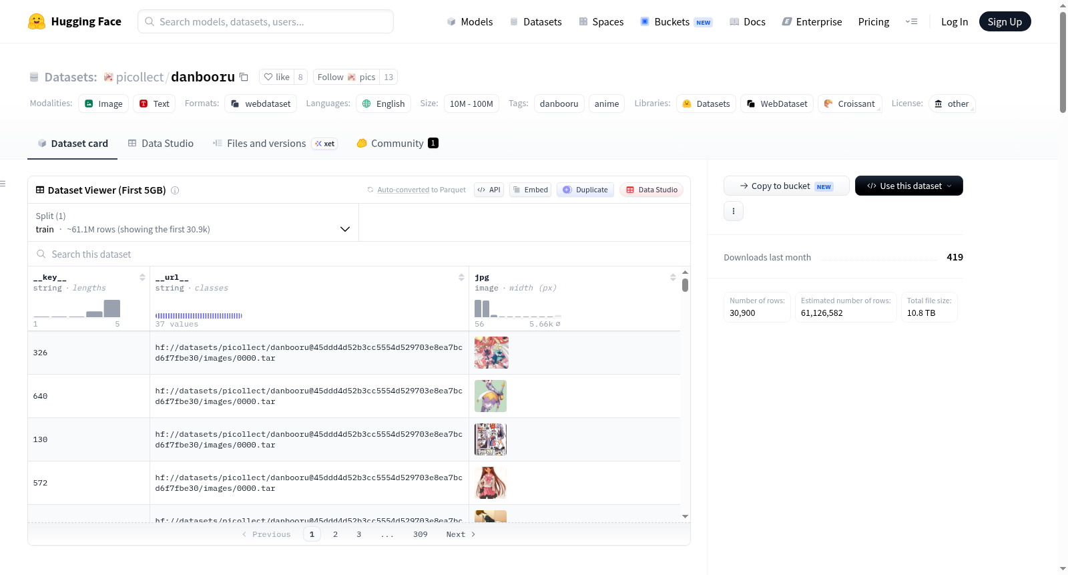The height and width of the screenshot is (575, 1068).
Task: Open the Spaces page
Action: 601,21
